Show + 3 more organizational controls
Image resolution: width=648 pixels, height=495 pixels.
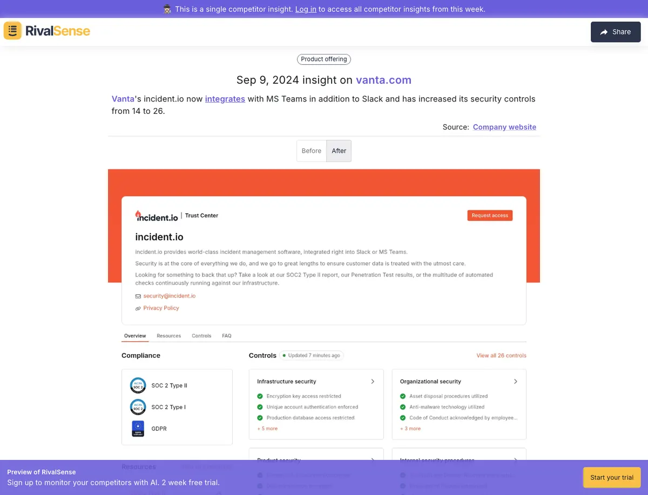click(x=410, y=429)
